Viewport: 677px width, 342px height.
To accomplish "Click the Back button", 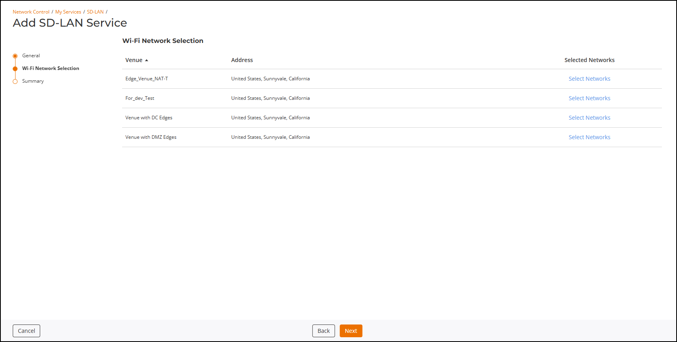I will tap(323, 331).
